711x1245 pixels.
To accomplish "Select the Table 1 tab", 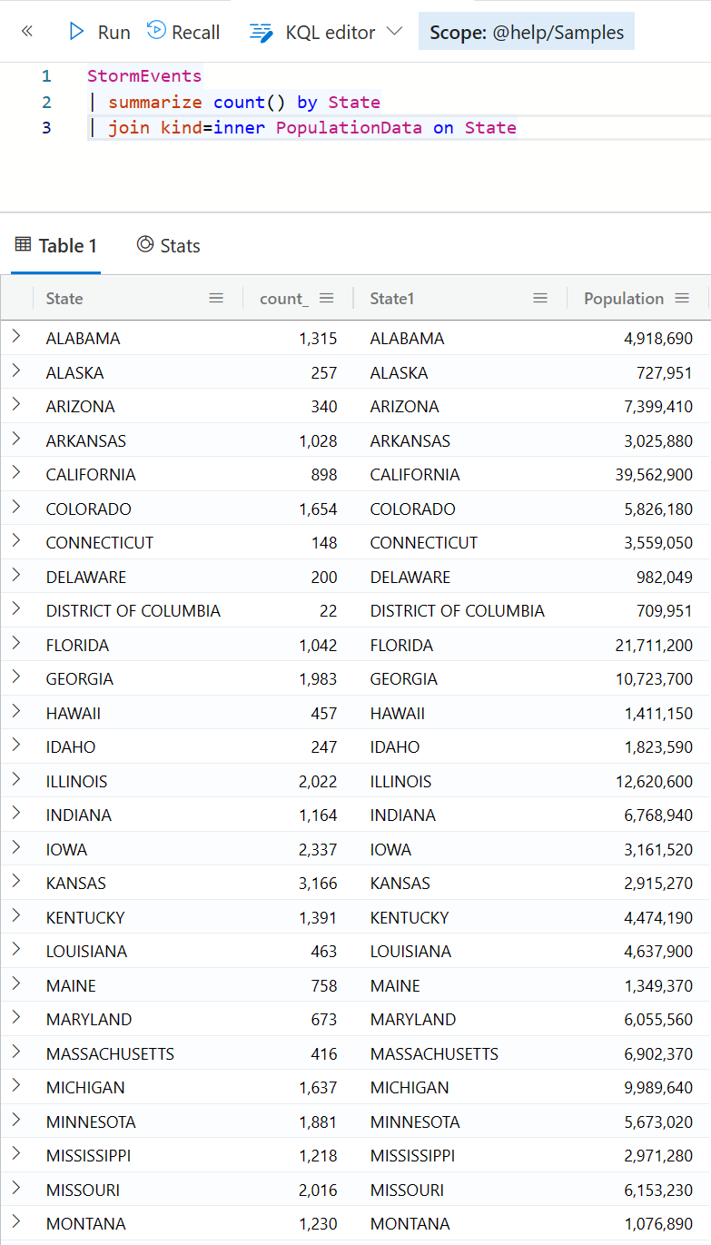I will [x=56, y=245].
